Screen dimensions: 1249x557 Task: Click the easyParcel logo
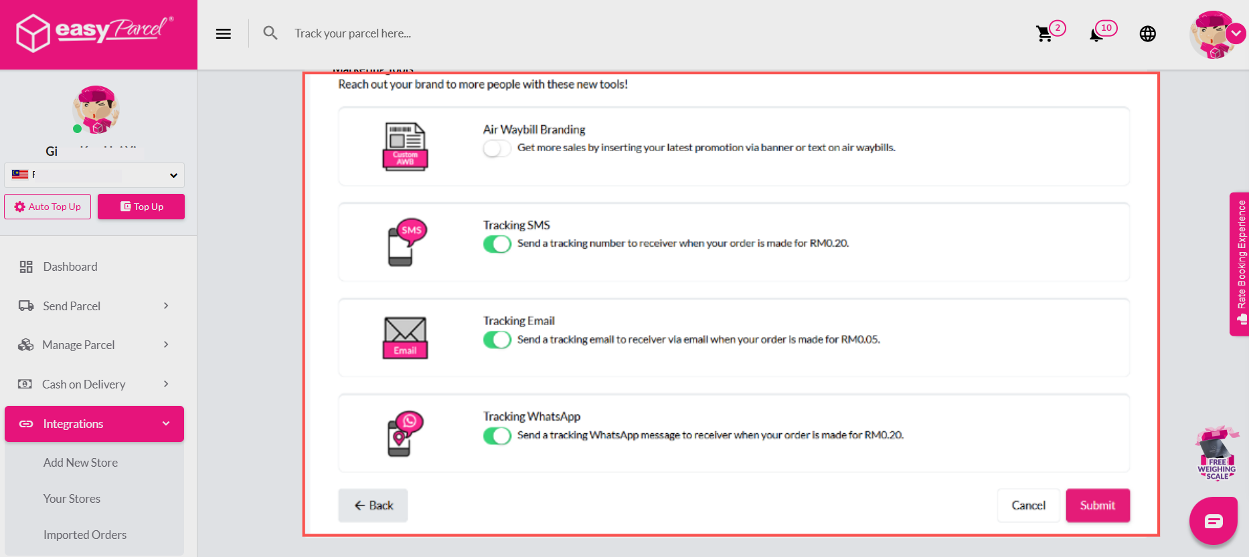(x=94, y=32)
